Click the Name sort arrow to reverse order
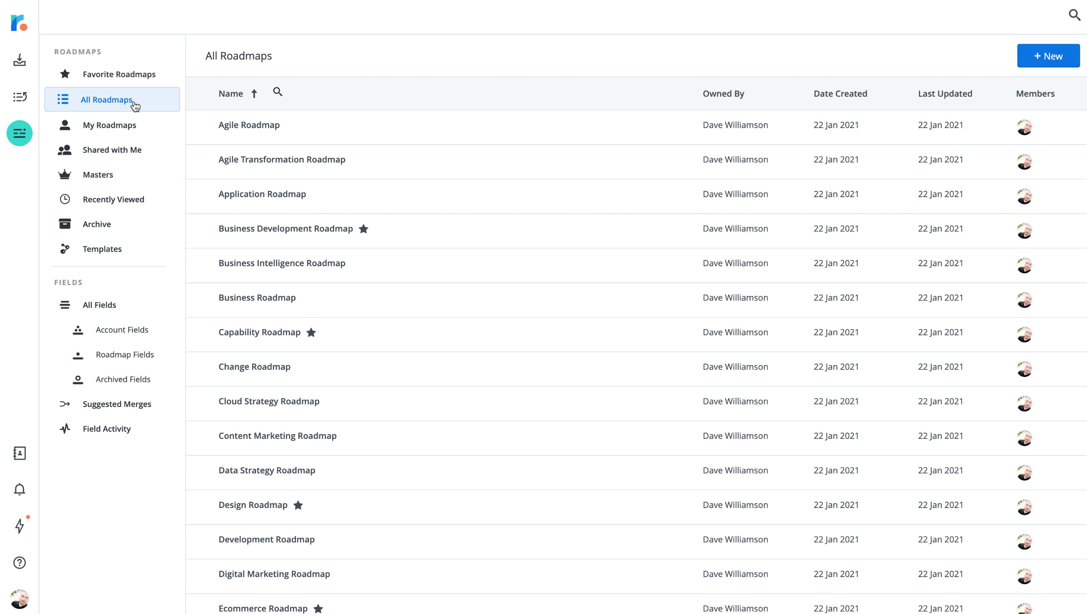 click(x=254, y=93)
